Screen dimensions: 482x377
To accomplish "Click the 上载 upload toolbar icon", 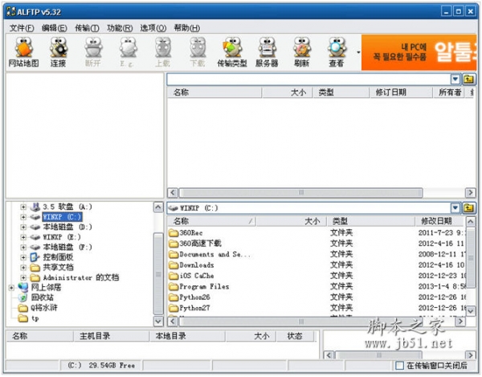I will tap(162, 52).
